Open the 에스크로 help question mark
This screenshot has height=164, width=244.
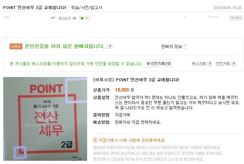(209, 64)
